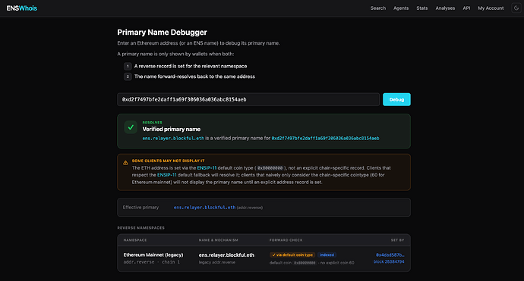Click the Debug button
Screen dimensions: 524x281
point(396,99)
